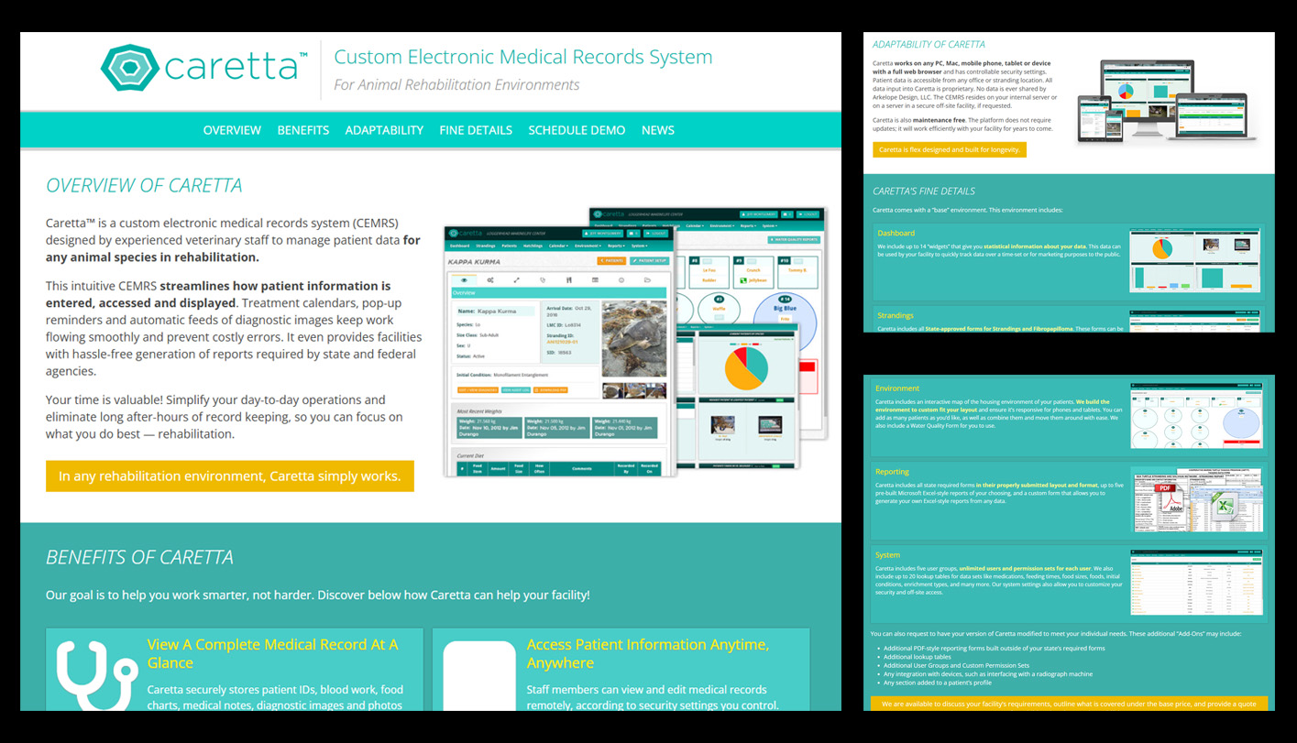Click the fork and knife diet icon
1297x743 pixels.
pos(568,280)
